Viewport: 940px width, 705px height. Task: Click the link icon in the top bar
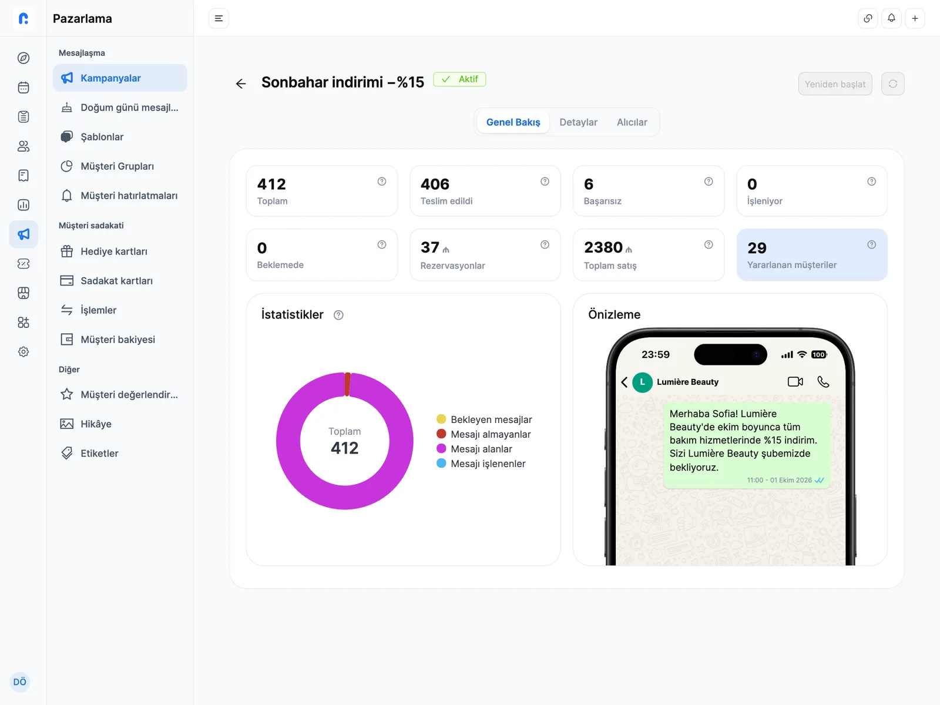click(868, 18)
